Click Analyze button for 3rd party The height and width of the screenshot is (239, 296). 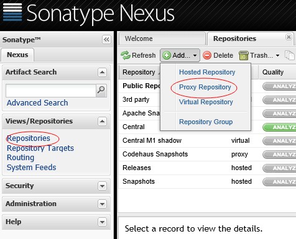coord(279,100)
